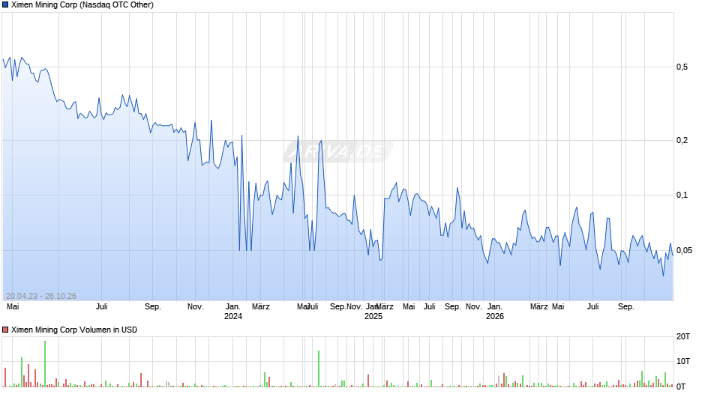Click the 'Nov.' label before Jan. 2024
The image size is (705, 394).
(x=196, y=307)
